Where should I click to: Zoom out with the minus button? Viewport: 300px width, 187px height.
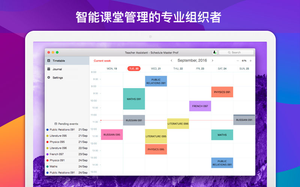238,61
